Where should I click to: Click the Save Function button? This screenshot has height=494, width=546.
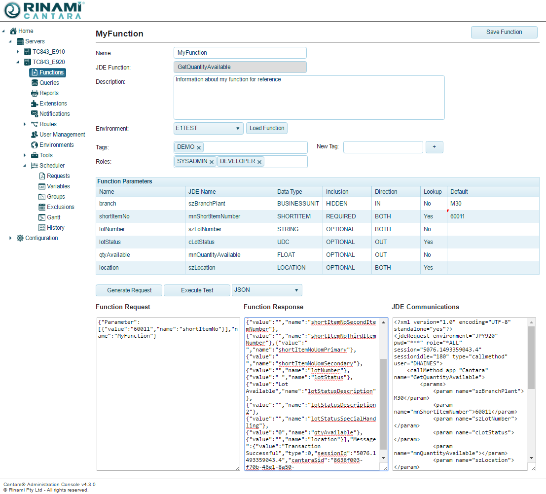point(504,32)
